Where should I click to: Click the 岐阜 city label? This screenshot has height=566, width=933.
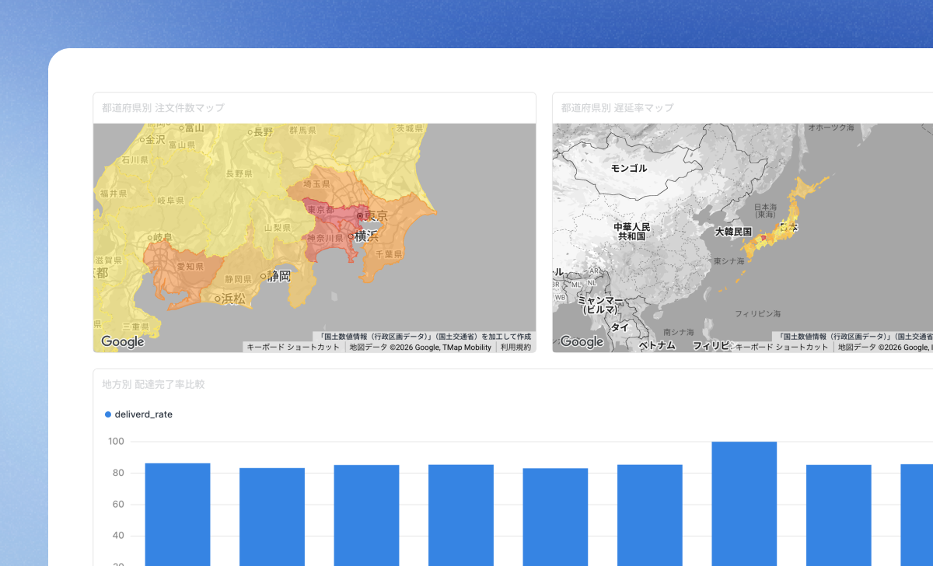(x=162, y=237)
